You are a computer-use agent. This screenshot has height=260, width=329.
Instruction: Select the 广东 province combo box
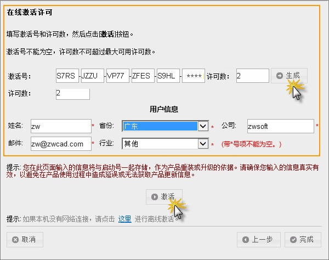click(x=159, y=126)
